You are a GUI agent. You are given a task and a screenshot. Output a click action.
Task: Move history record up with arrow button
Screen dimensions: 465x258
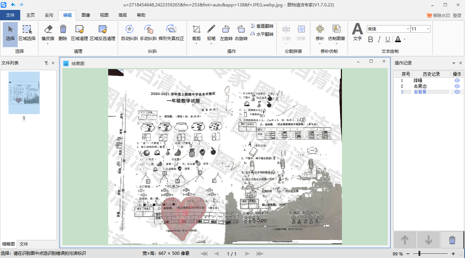405,240
